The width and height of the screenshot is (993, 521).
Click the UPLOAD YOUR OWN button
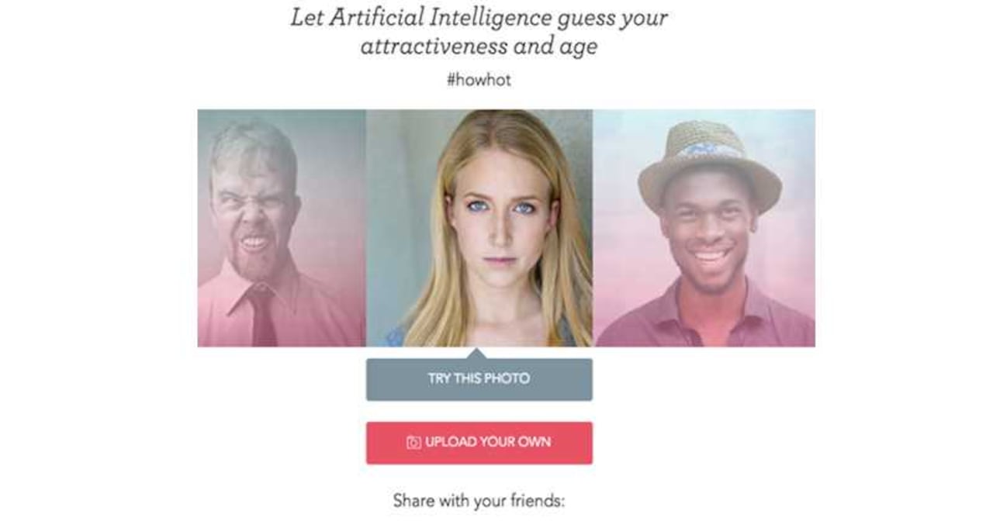[479, 443]
